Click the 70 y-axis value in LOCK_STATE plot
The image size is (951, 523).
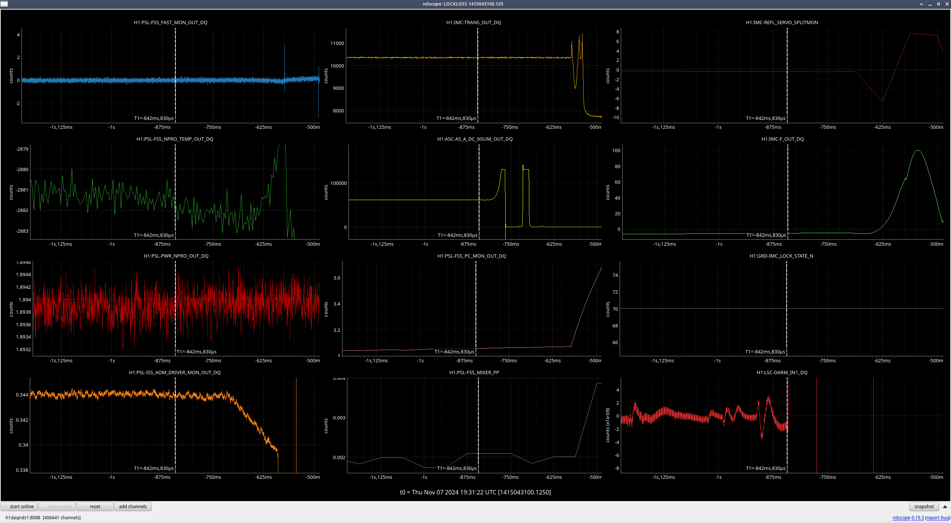tap(615, 309)
